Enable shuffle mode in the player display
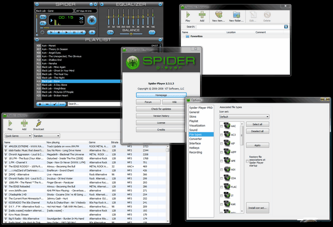The image size is (333, 227). [x=81, y=18]
